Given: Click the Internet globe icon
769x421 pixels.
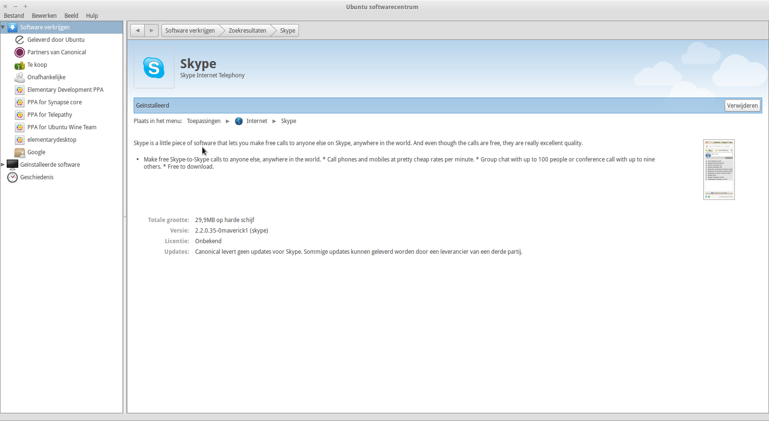Looking at the screenshot, I should click(x=239, y=121).
